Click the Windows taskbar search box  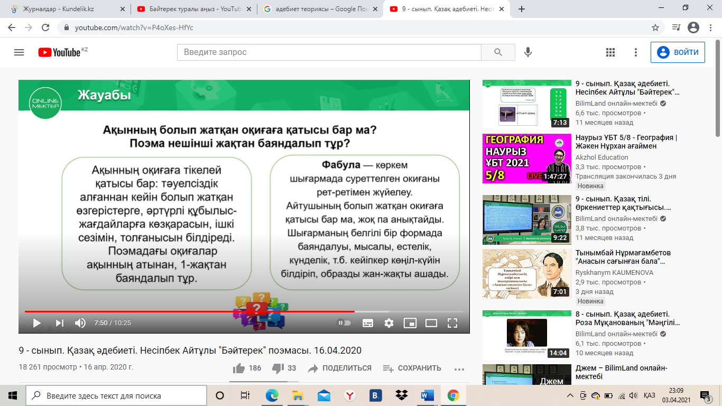pos(116,395)
